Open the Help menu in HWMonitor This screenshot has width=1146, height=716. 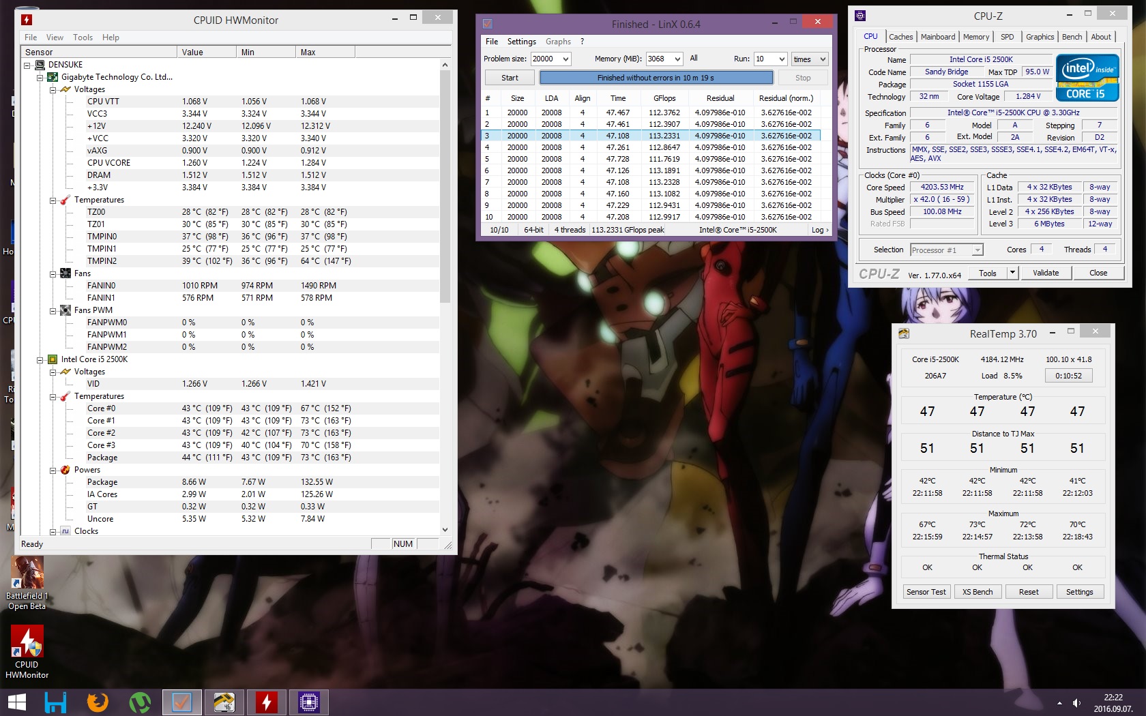pyautogui.click(x=111, y=38)
